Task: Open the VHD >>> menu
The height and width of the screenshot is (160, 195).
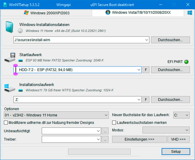Action: click(179, 139)
